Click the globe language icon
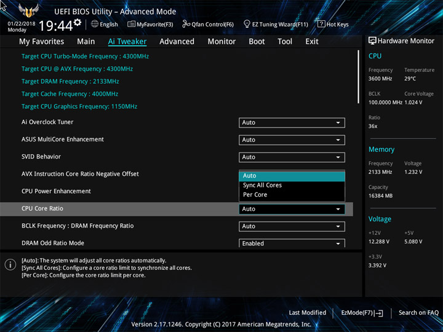The height and width of the screenshot is (332, 443). [95, 24]
